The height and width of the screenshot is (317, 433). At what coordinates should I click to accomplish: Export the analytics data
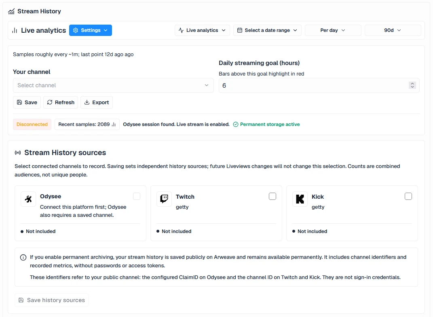pos(97,102)
